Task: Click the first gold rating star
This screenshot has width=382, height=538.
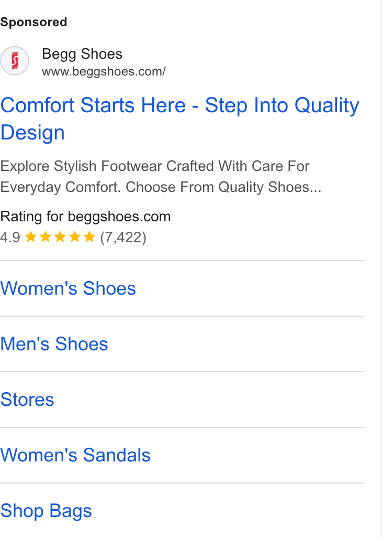Action: 31,236
